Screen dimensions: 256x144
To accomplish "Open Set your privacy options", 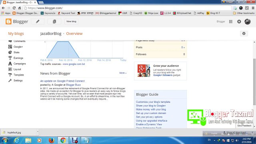I will [149, 117].
